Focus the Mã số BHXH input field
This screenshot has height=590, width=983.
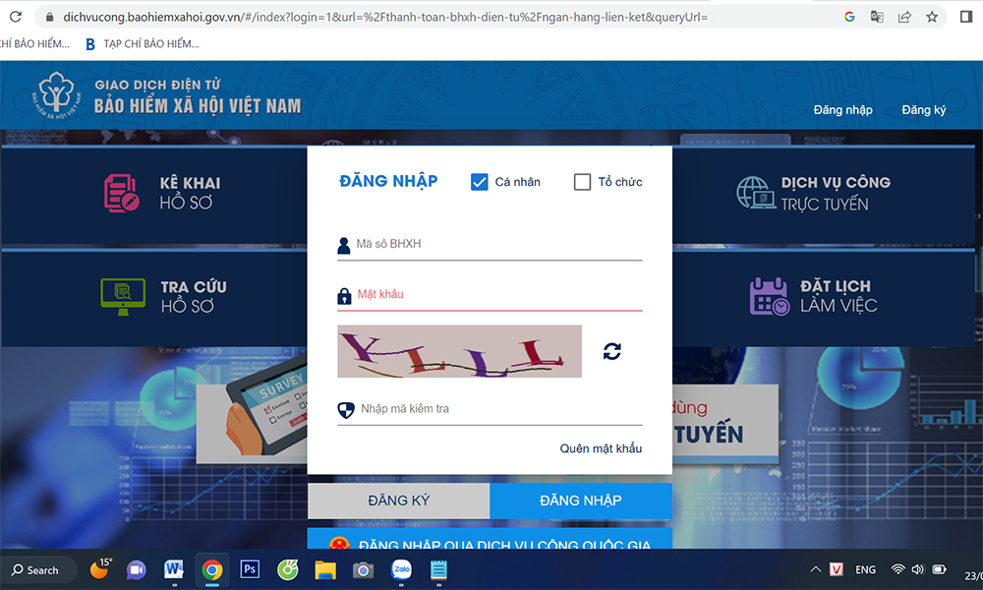click(x=490, y=245)
